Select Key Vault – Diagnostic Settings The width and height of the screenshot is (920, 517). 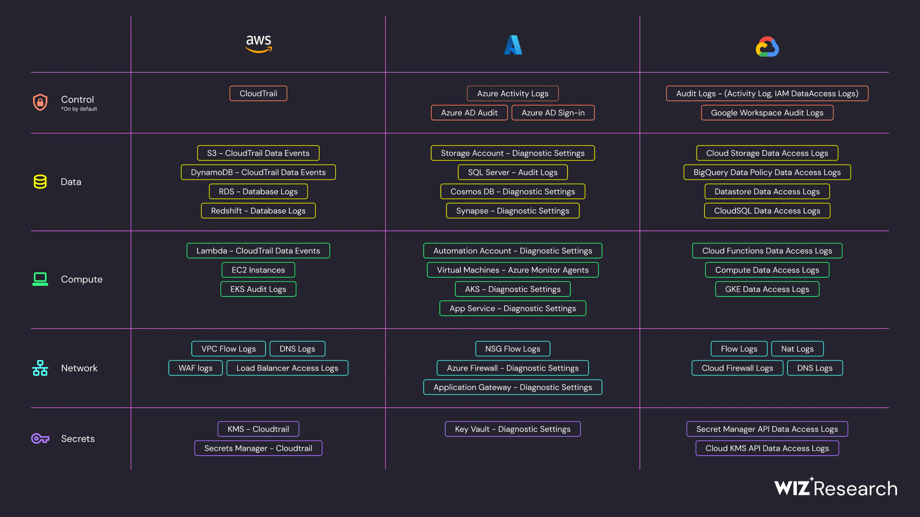point(513,429)
